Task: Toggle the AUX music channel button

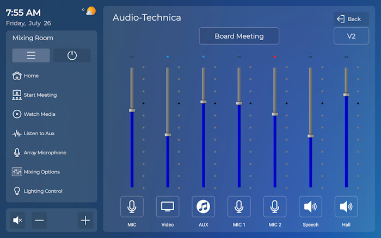Action: [x=204, y=206]
